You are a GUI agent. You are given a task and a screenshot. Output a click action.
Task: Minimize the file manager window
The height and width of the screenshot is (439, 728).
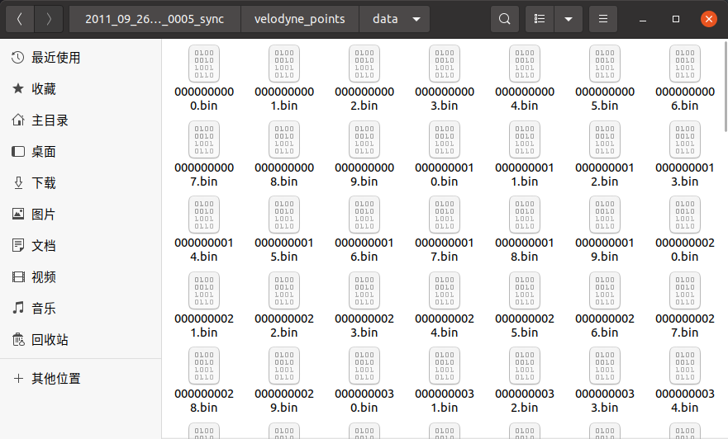643,19
